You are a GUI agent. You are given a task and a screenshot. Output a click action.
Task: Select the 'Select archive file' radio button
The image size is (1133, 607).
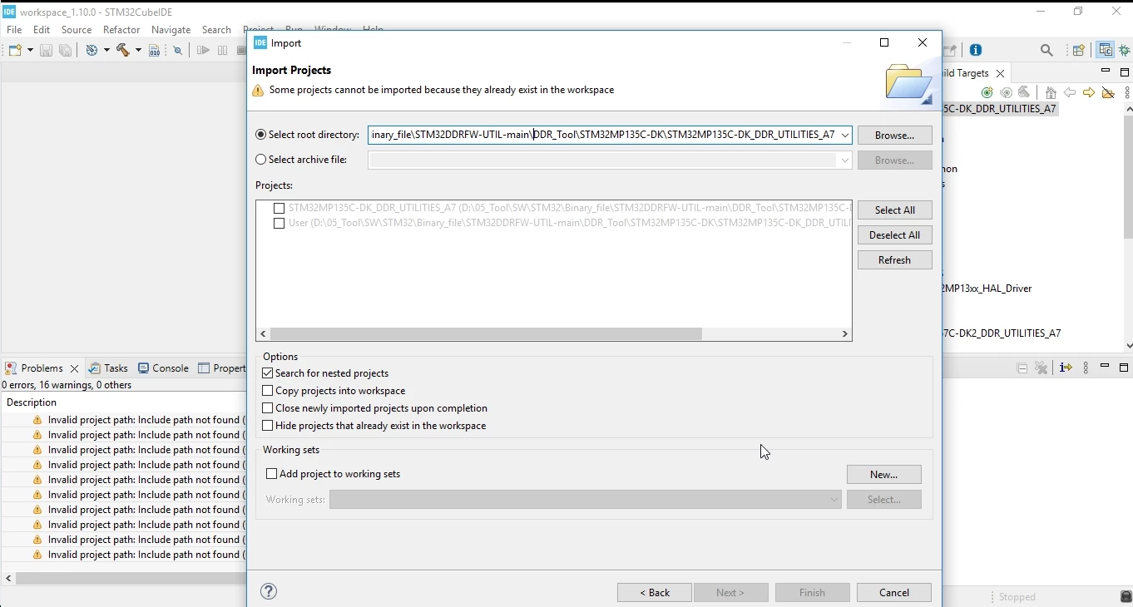261,160
